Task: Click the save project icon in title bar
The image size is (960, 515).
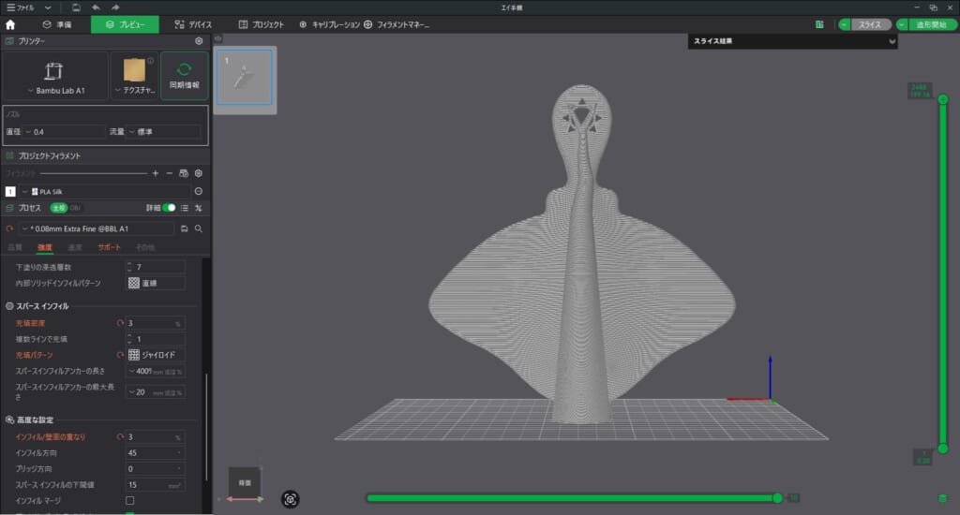Action: (x=76, y=7)
